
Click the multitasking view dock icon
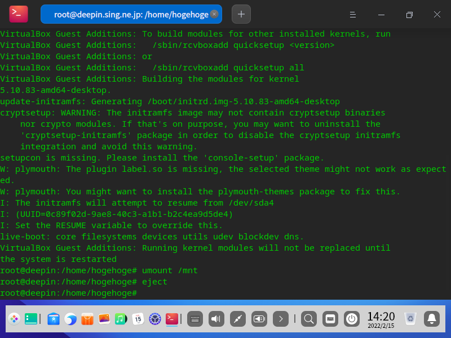pos(31,319)
